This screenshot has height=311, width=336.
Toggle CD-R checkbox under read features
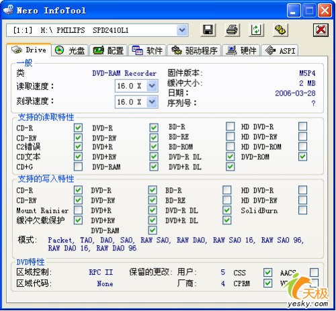pyautogui.click(x=78, y=128)
